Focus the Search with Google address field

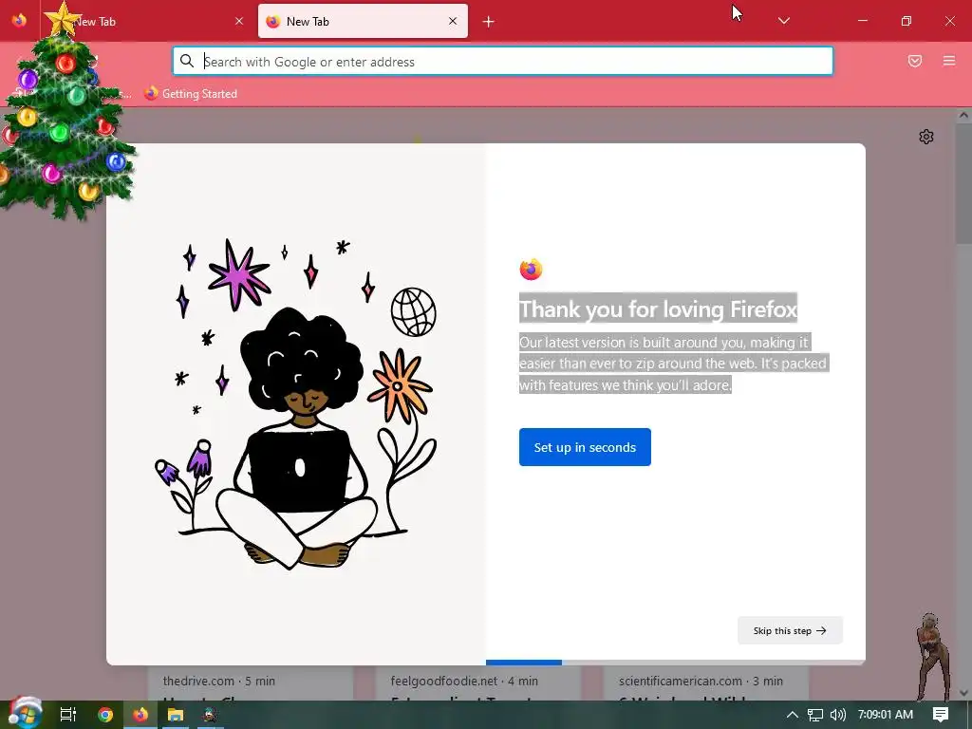tap(503, 61)
